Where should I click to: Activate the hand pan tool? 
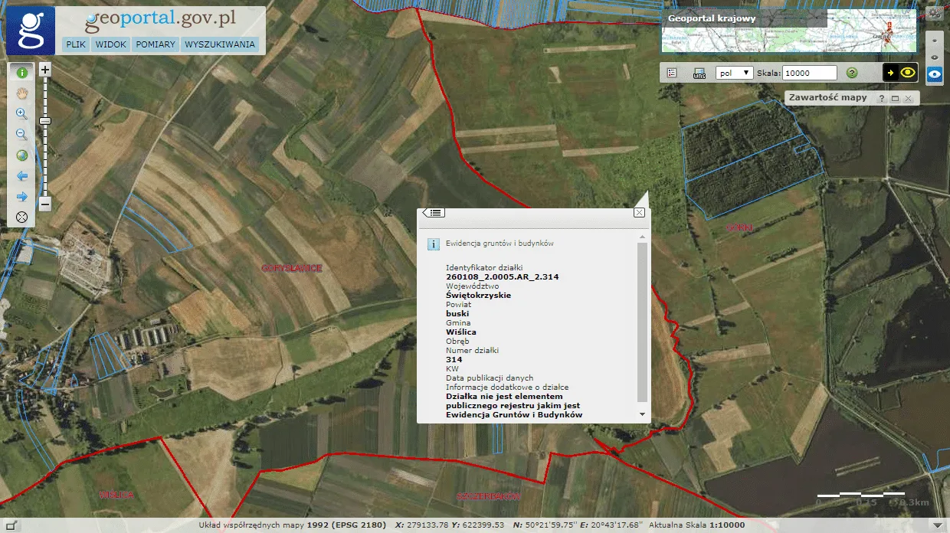pyautogui.click(x=21, y=93)
